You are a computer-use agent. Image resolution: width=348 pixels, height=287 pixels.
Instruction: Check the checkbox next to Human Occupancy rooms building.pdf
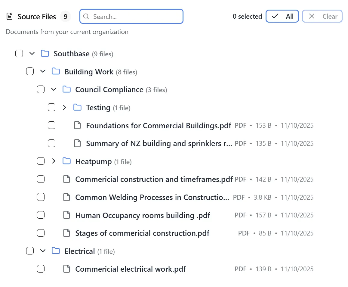point(41,215)
